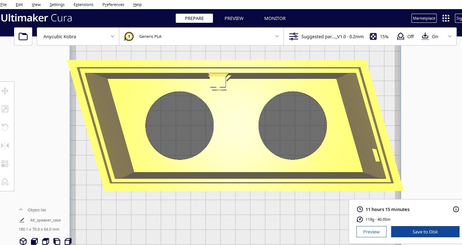Click the print settings sliders icon

(x=294, y=36)
